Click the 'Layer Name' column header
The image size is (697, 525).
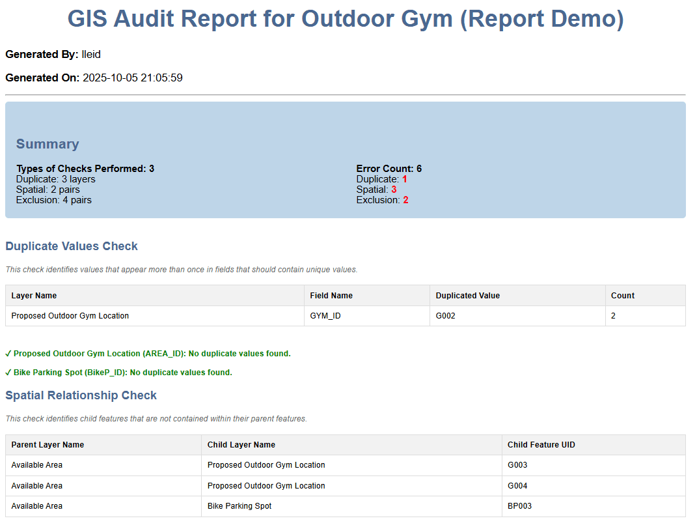pyautogui.click(x=155, y=296)
